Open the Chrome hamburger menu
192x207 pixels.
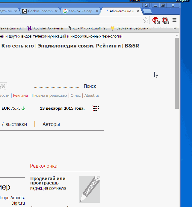tap(175, 20)
